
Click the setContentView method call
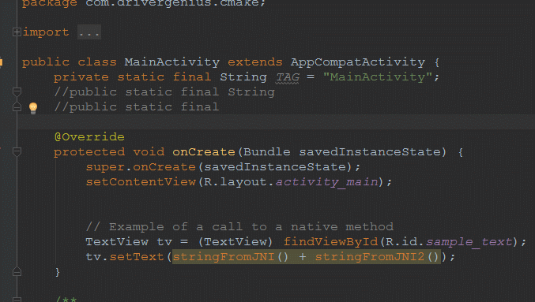(x=141, y=182)
